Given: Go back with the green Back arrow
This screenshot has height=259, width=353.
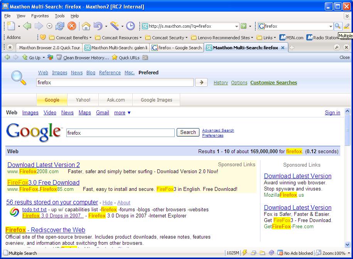Looking at the screenshot, I should (27, 26).
